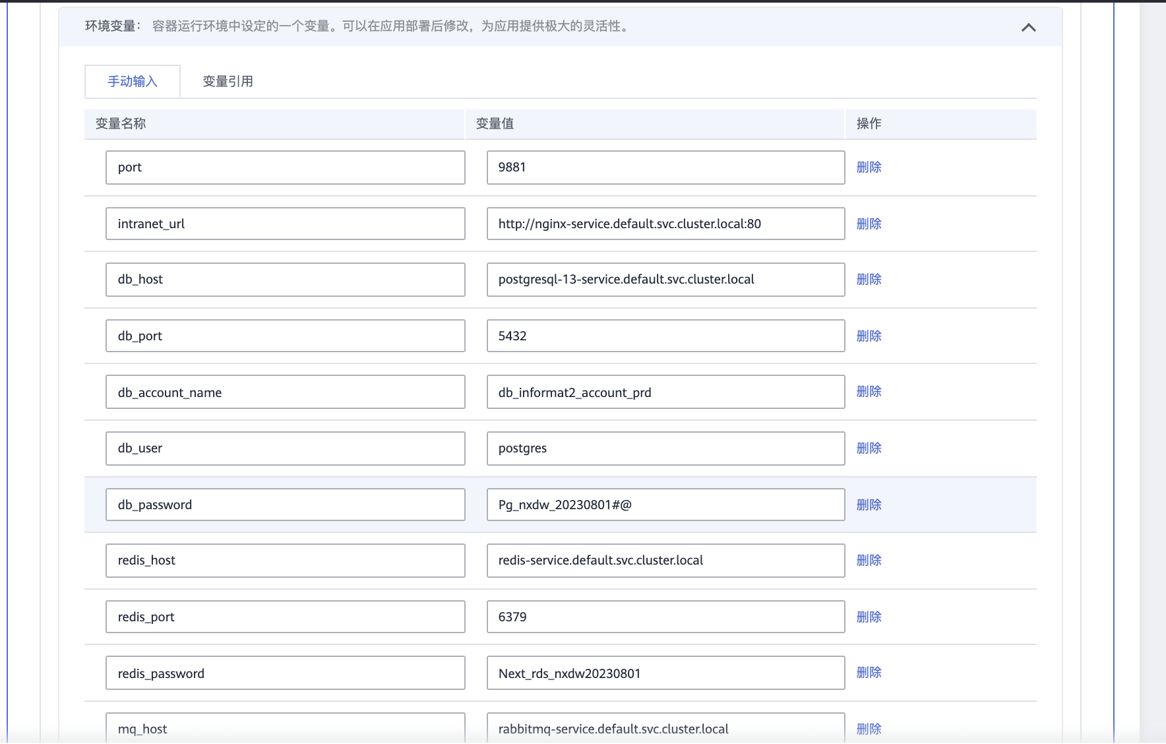Viewport: 1166px width, 744px height.
Task: Select the db_port value field 5432
Action: pyautogui.click(x=665, y=336)
